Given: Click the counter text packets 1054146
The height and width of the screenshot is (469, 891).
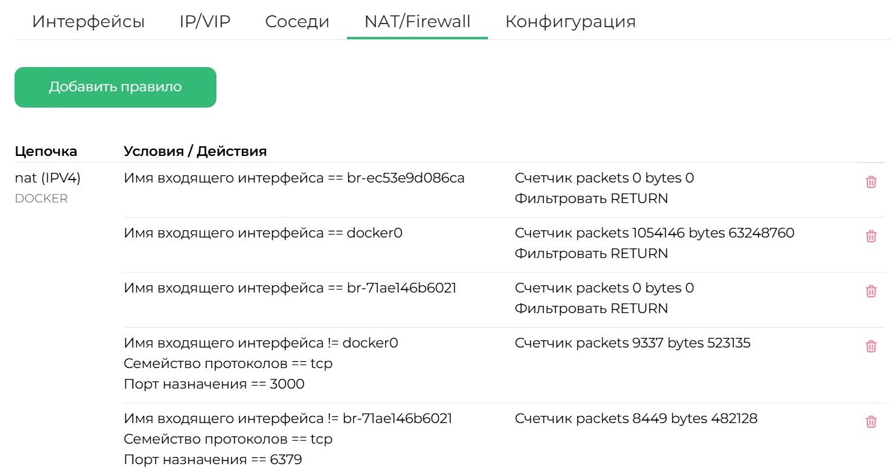Looking at the screenshot, I should (x=654, y=233).
